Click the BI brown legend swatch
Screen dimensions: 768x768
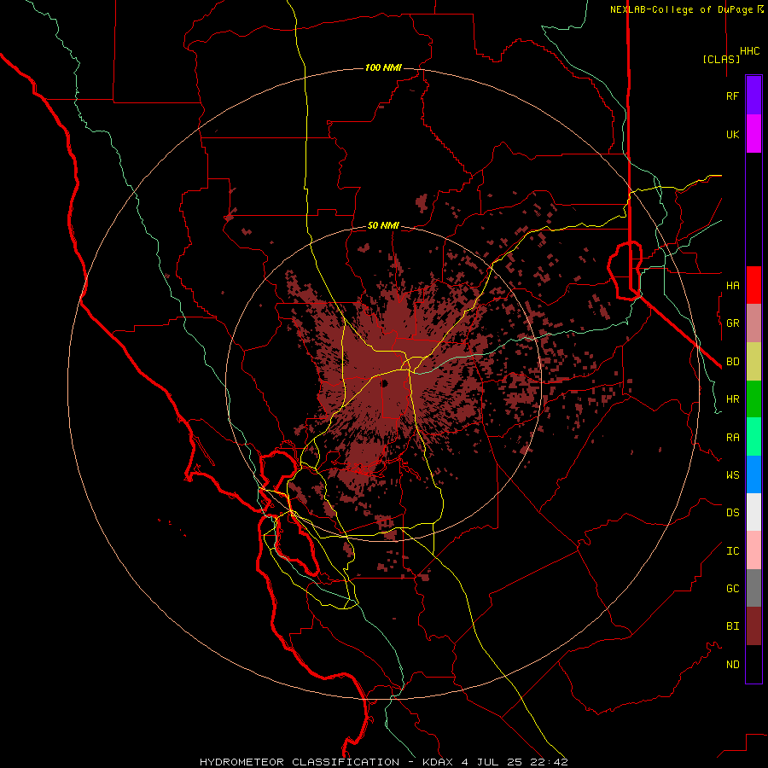pos(753,626)
